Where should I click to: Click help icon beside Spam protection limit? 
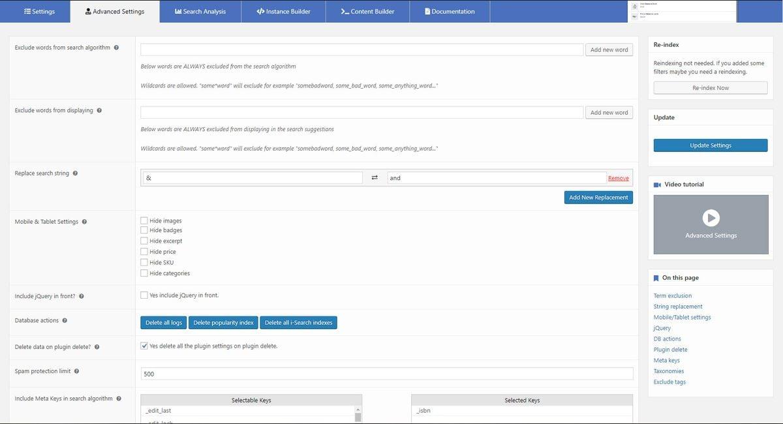coord(76,371)
